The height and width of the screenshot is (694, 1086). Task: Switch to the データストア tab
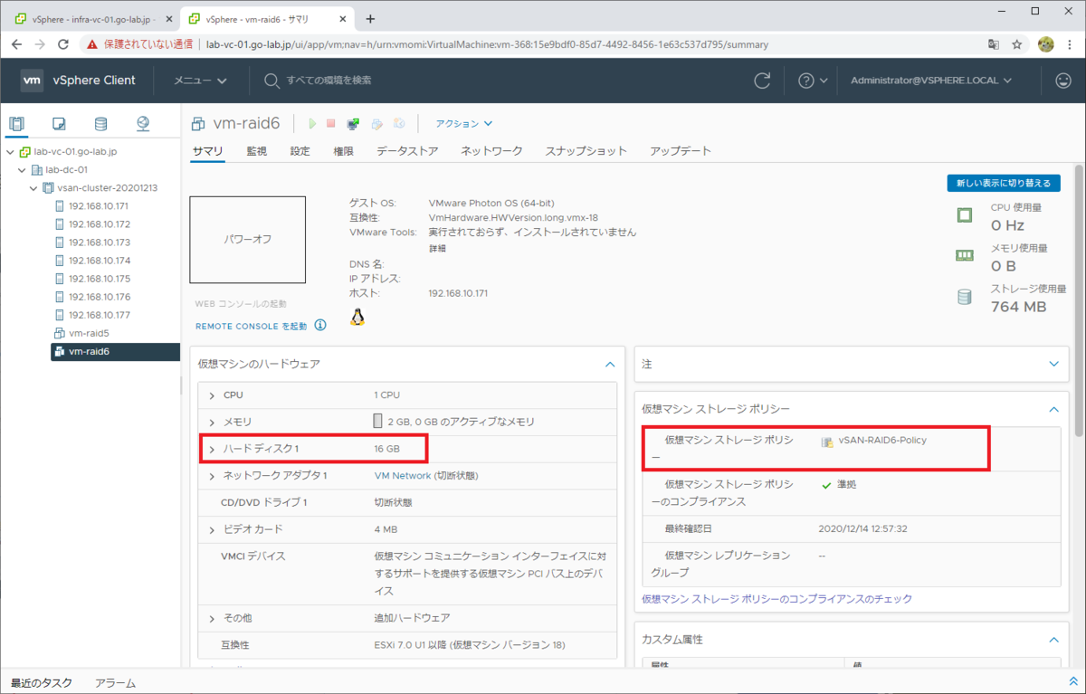[407, 151]
